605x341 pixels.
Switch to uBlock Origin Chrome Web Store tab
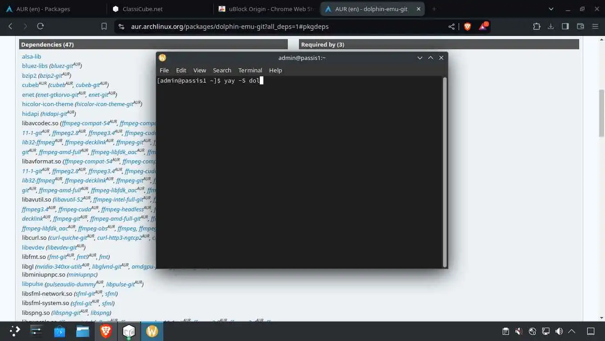tap(267, 9)
